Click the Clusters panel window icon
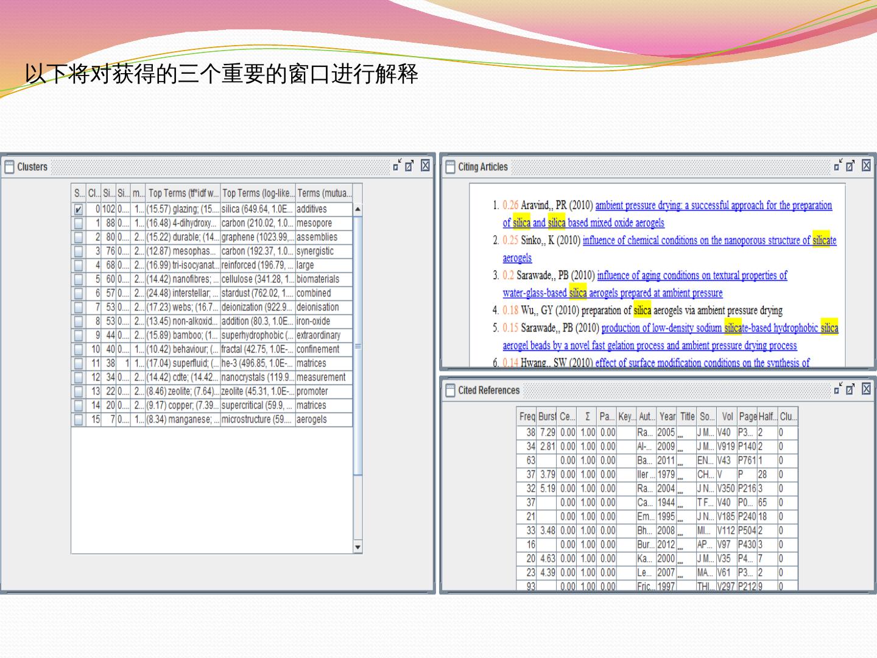 tap(10, 167)
